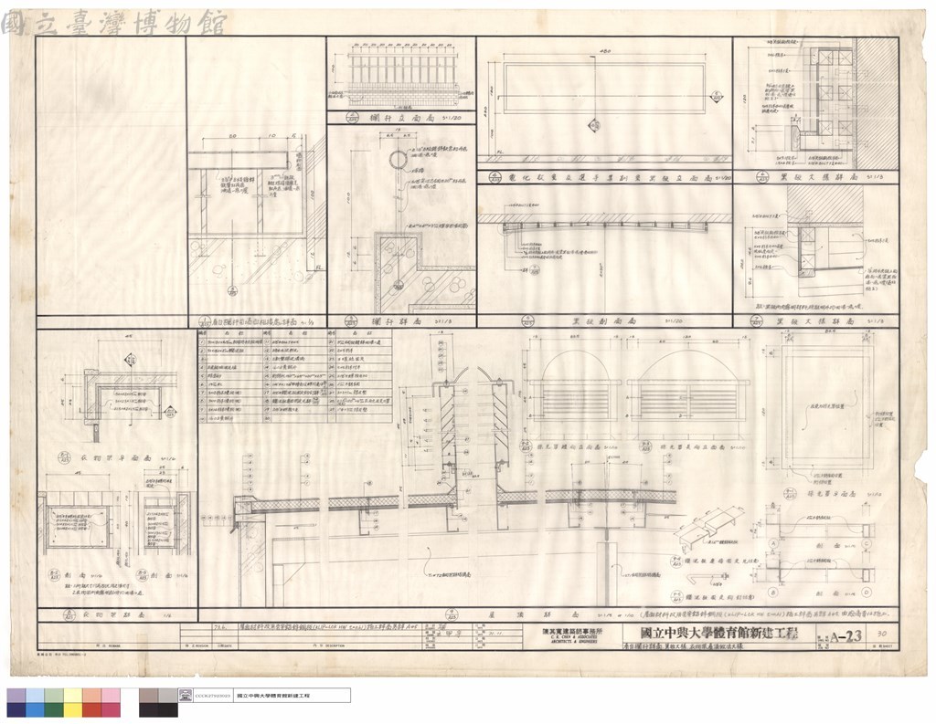Click the 國立臺灣博物館 watermark at top-left
936x724 pixels.
(x=114, y=22)
